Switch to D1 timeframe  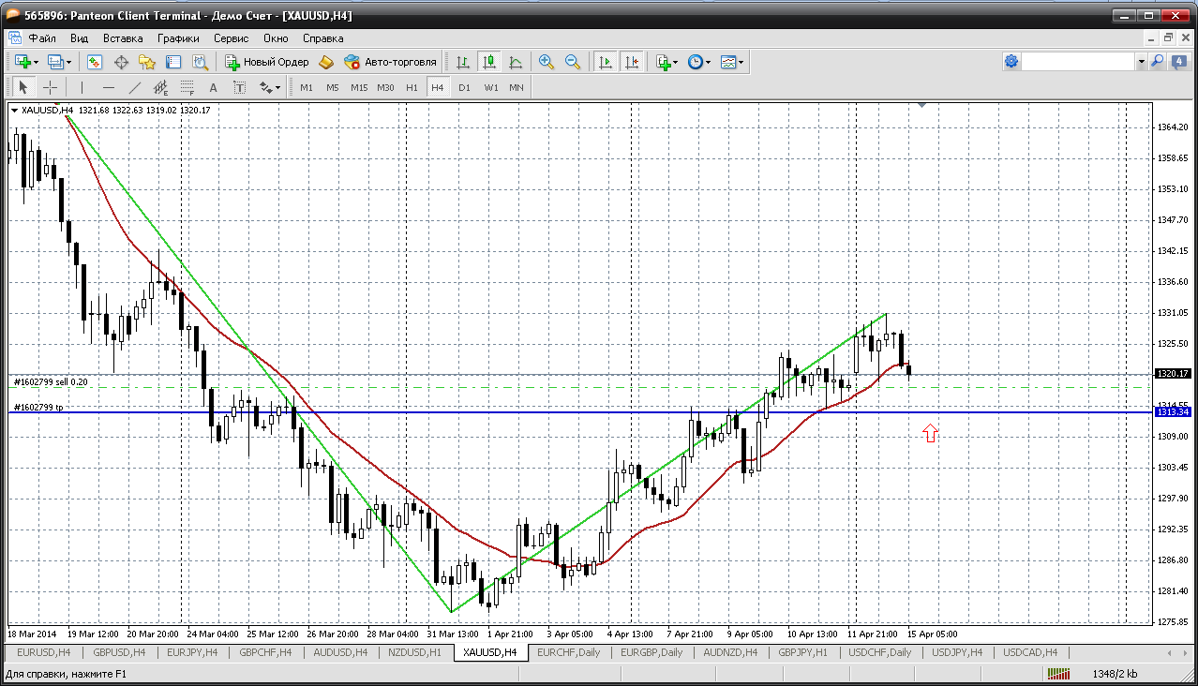[464, 87]
